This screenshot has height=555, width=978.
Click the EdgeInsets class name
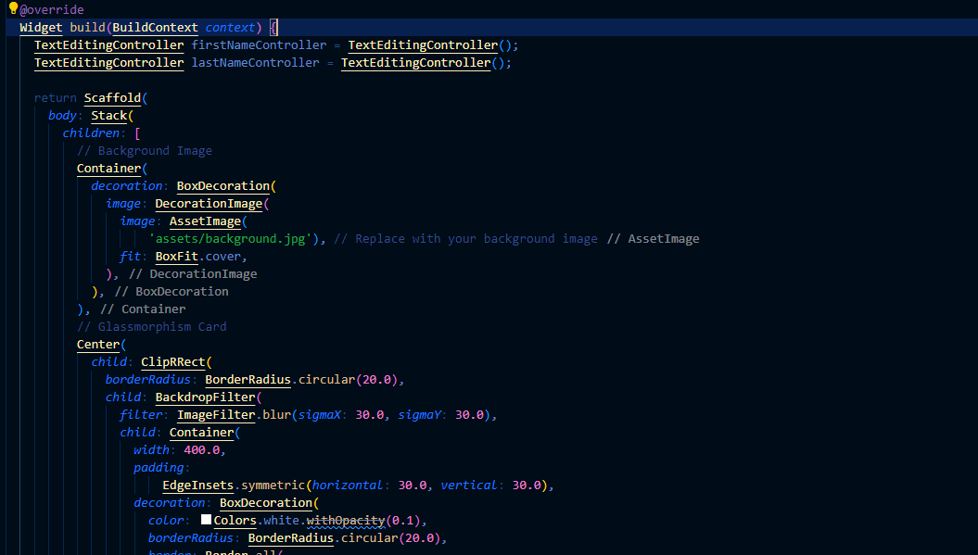coord(198,486)
